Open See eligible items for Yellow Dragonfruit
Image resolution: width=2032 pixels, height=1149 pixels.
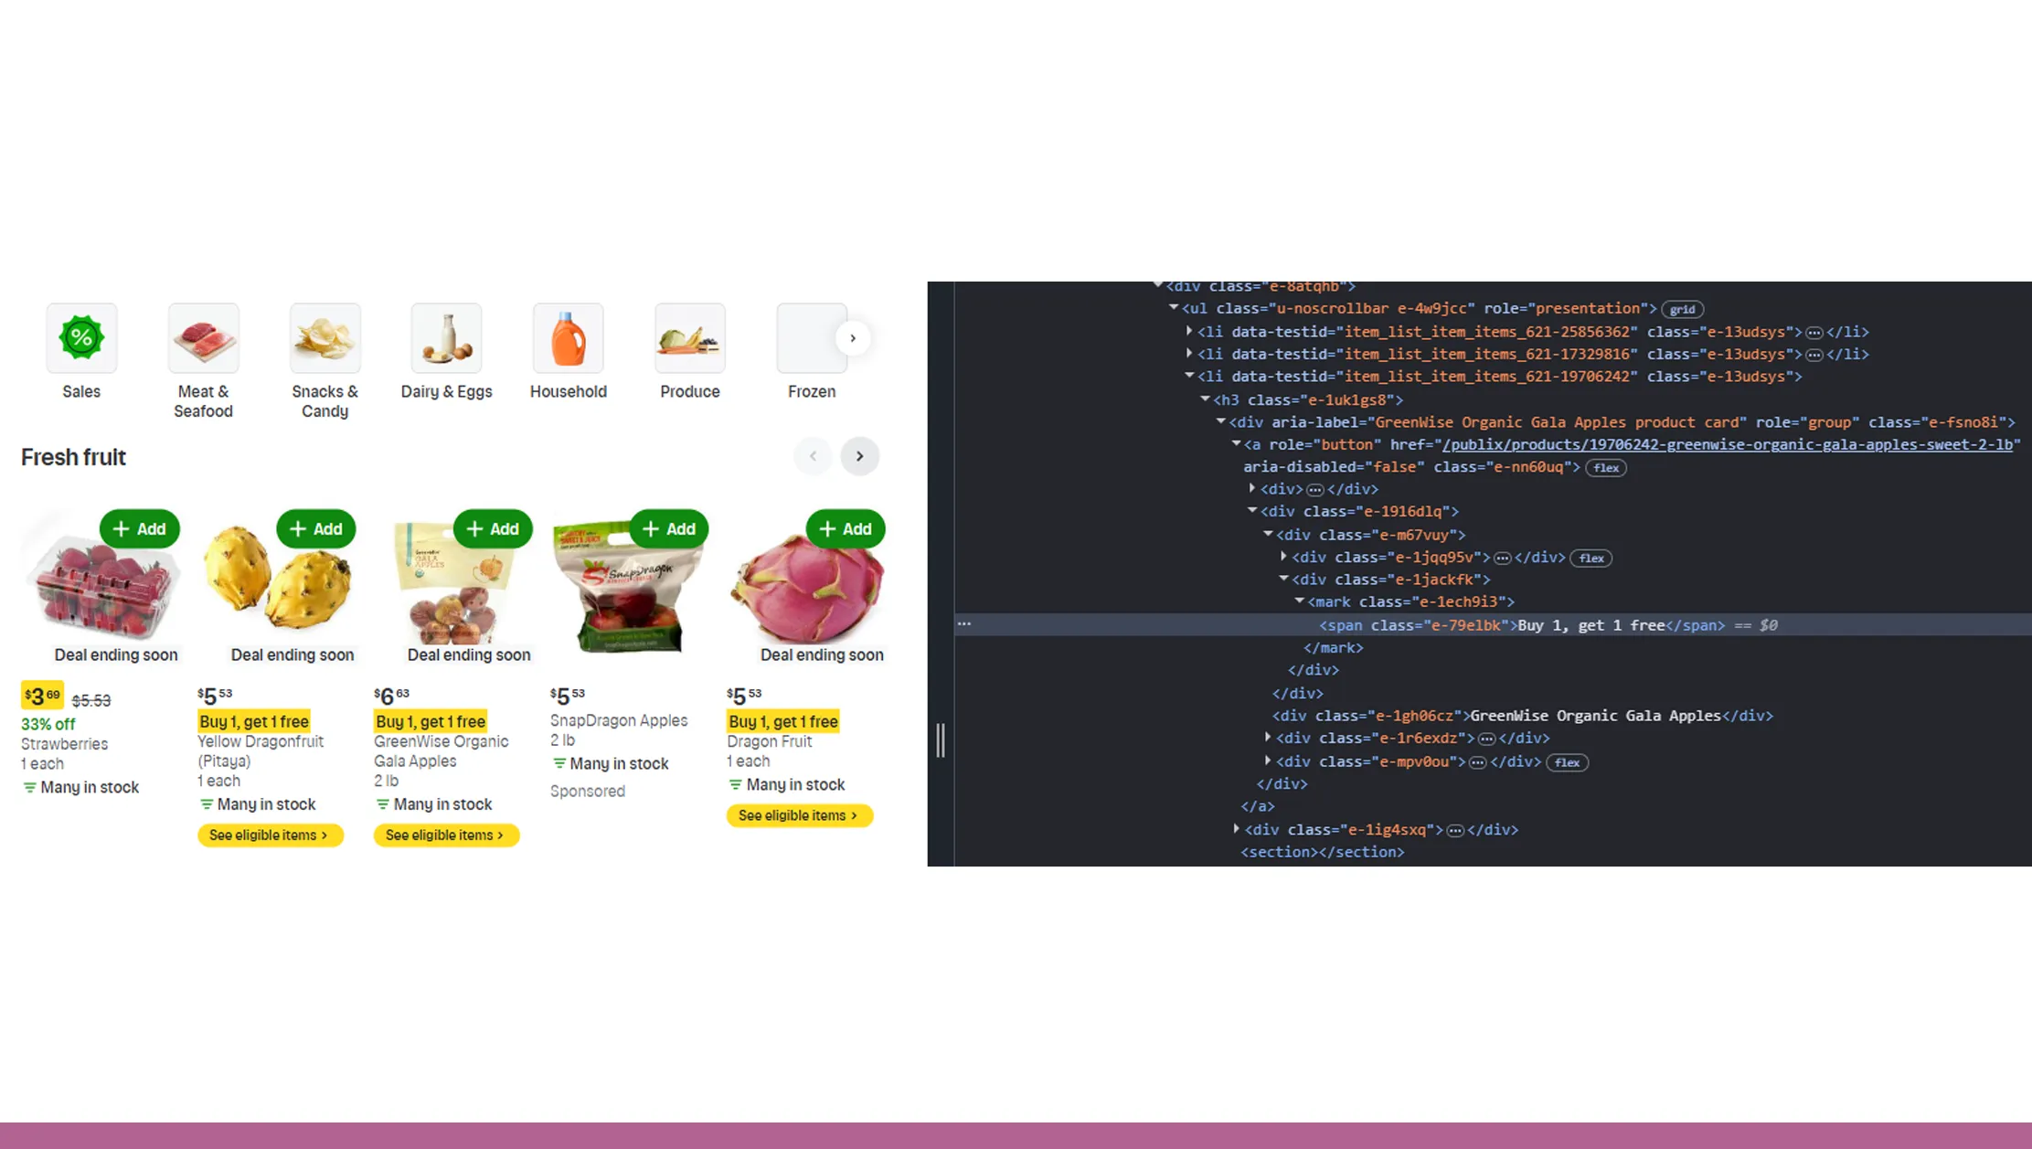[270, 835]
